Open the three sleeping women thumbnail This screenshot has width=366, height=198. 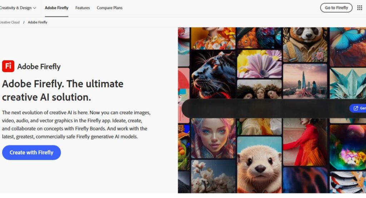click(x=259, y=89)
